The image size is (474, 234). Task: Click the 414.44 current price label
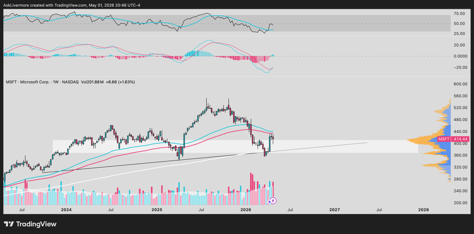[460, 139]
